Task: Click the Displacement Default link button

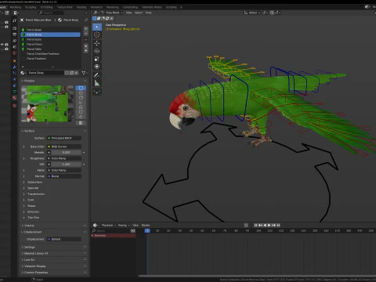Action: tap(64, 239)
